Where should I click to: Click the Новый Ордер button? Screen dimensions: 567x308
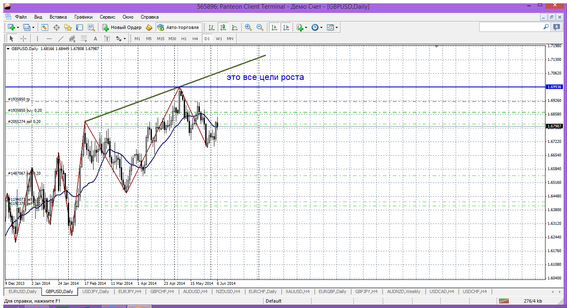[x=122, y=27]
